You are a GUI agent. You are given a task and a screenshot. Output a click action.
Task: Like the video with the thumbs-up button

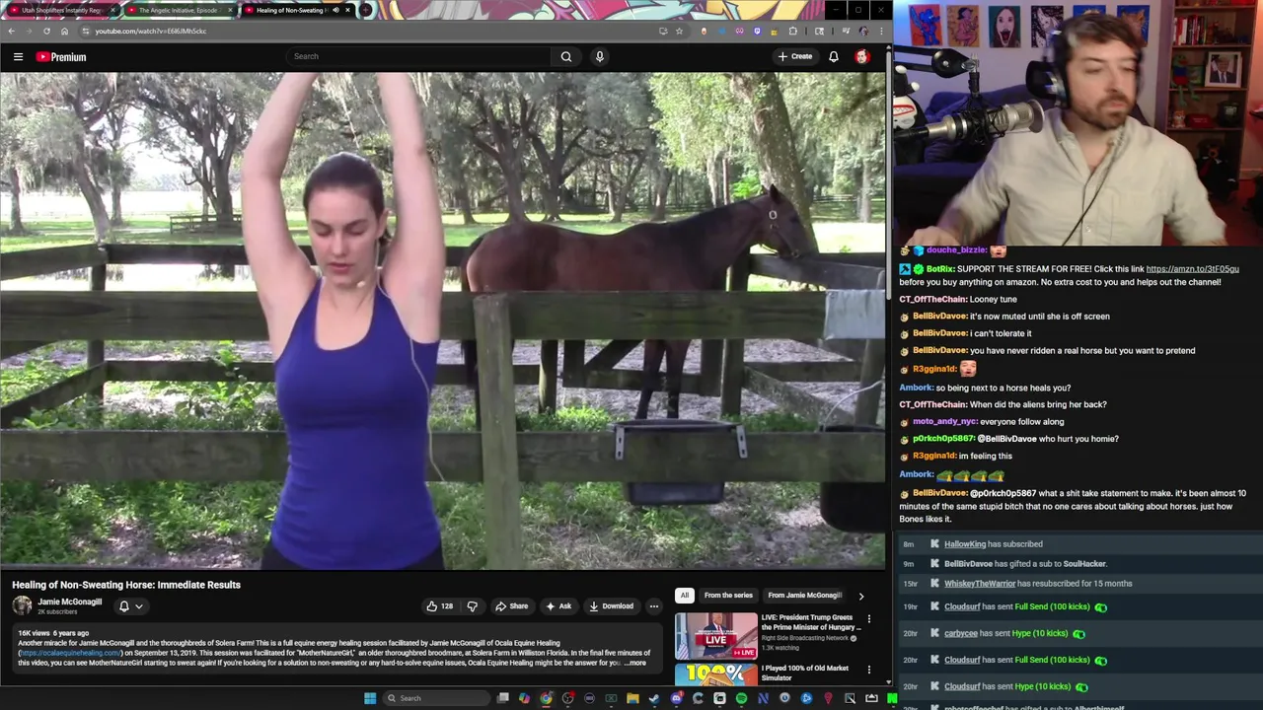pos(439,606)
